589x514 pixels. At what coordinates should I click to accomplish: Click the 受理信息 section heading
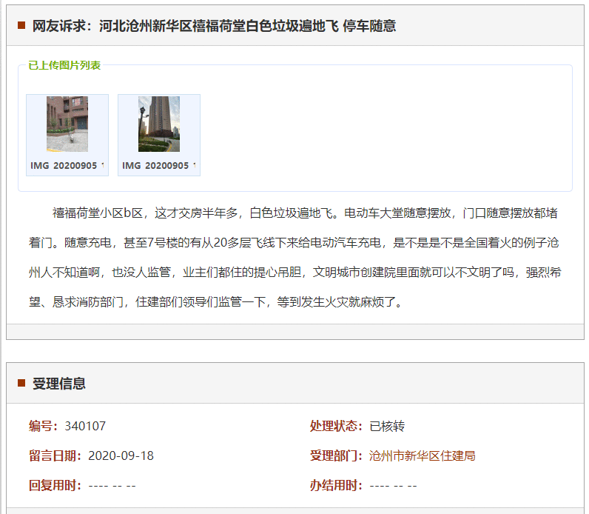point(59,384)
